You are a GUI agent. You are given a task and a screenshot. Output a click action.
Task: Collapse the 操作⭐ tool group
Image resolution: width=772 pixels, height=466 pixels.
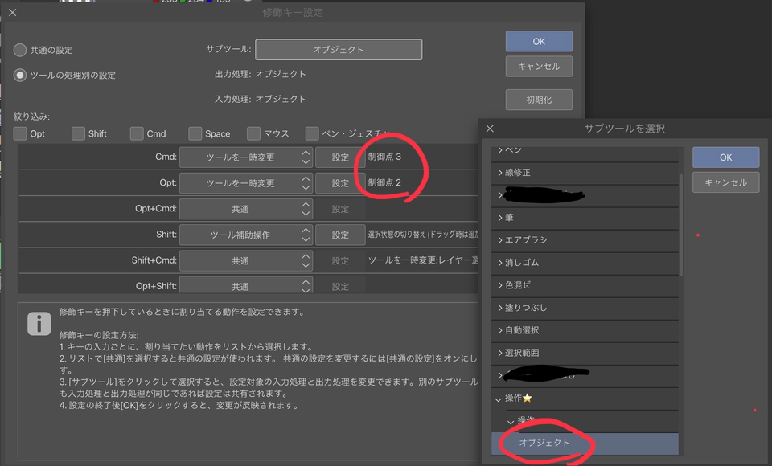click(x=499, y=399)
